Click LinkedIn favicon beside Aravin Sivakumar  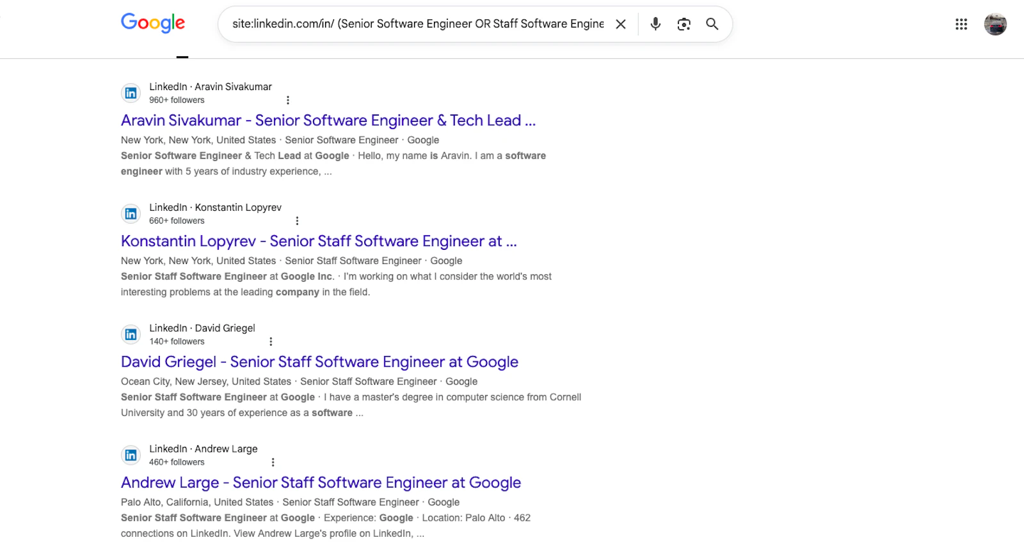click(x=131, y=93)
